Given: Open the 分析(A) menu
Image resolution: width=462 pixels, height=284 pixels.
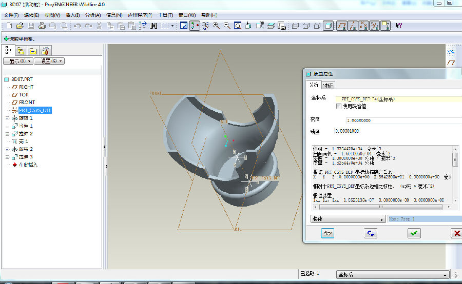Looking at the screenshot, I should [x=93, y=15].
